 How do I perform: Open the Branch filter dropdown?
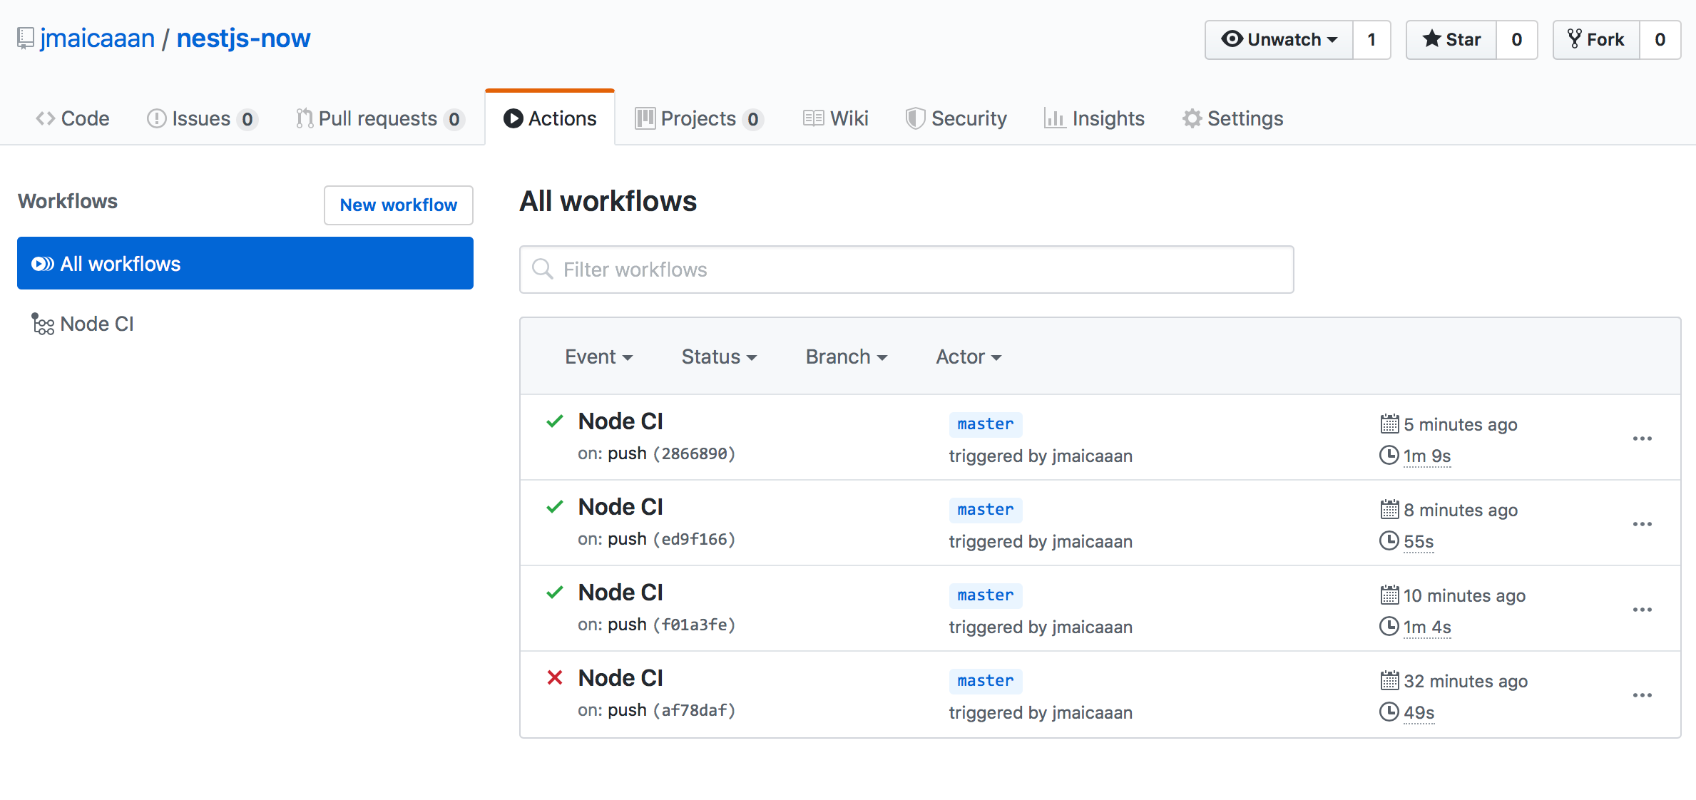(845, 357)
